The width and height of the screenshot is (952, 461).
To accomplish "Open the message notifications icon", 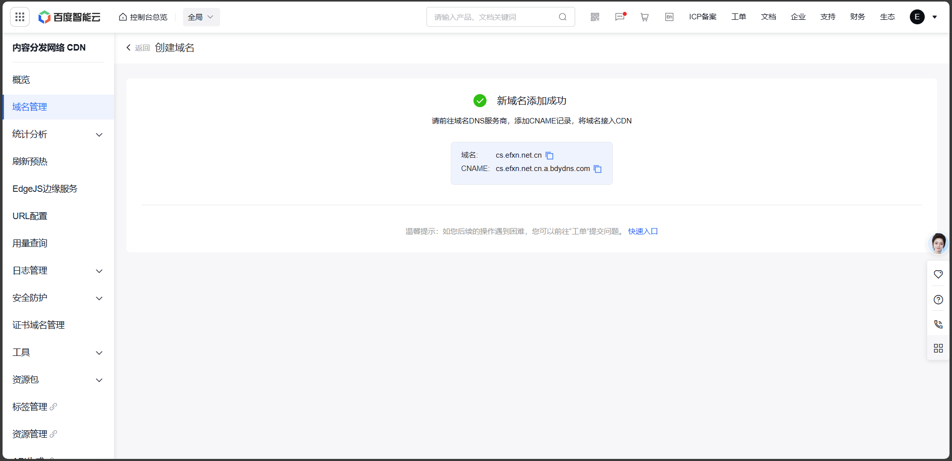I will (x=620, y=17).
